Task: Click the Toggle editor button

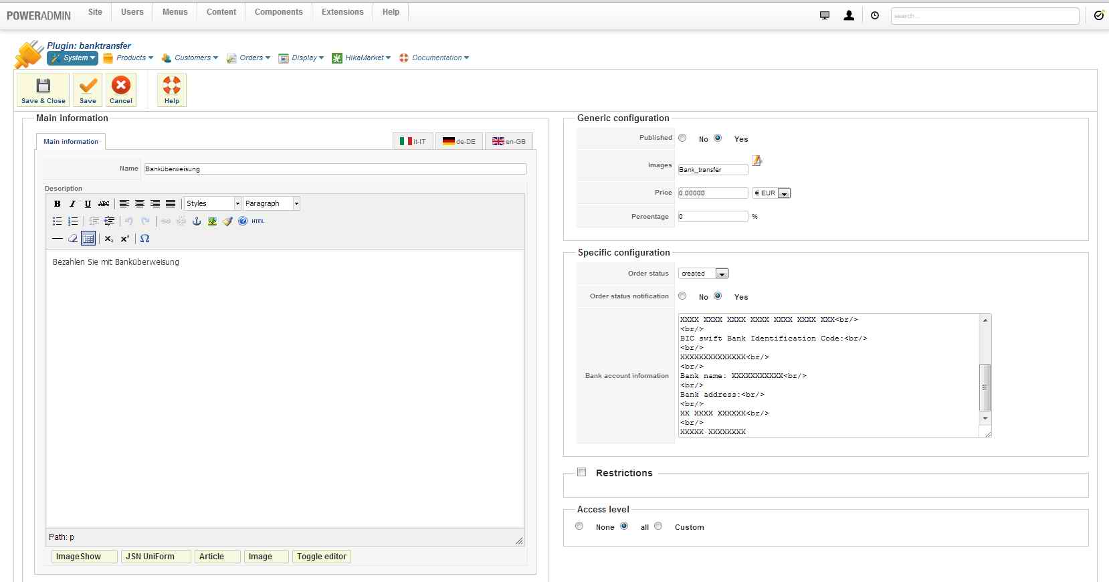Action: click(x=322, y=557)
